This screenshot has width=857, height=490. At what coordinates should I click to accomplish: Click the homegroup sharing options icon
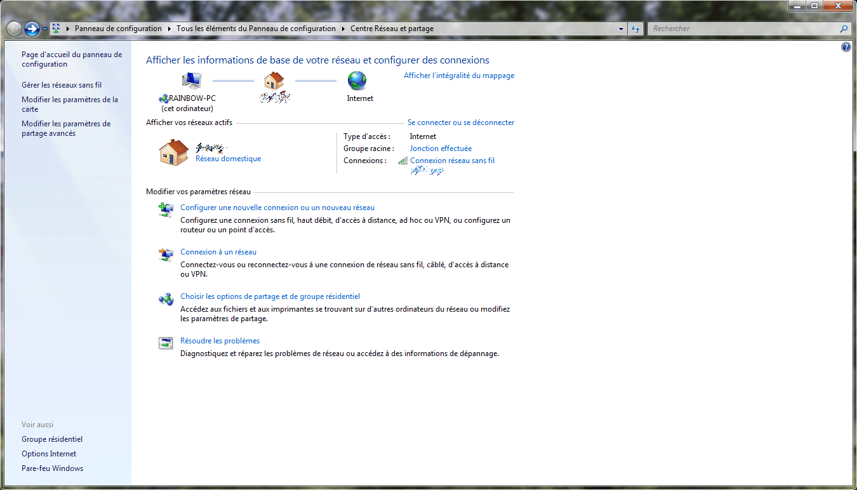166,299
